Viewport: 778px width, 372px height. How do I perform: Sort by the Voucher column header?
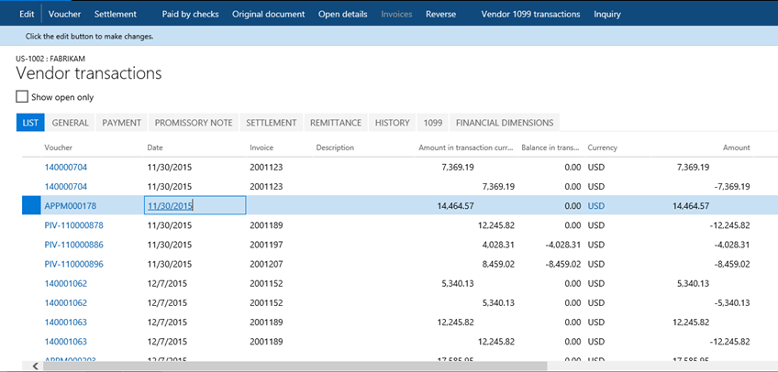[59, 148]
